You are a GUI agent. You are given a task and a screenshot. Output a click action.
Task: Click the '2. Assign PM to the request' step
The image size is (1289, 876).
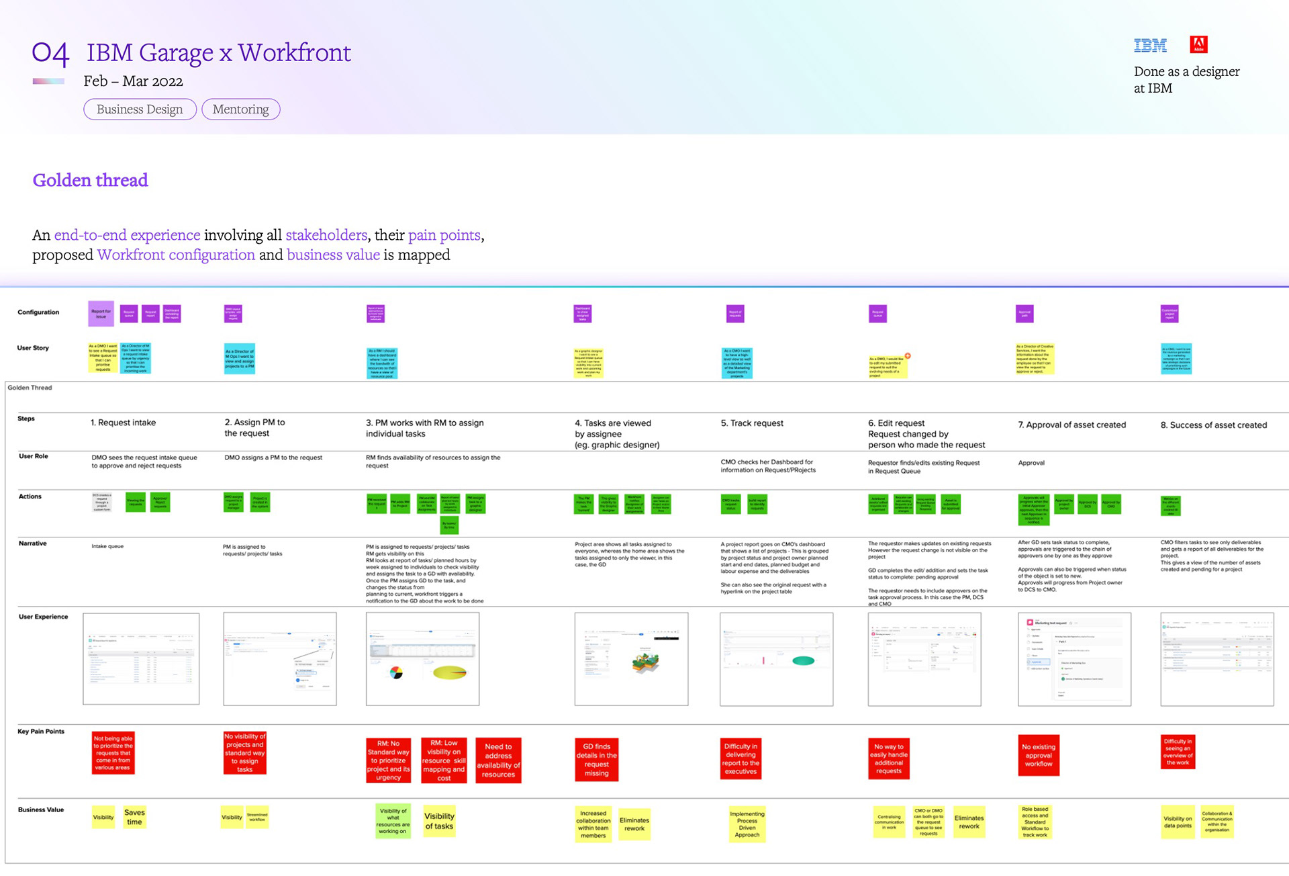point(254,428)
